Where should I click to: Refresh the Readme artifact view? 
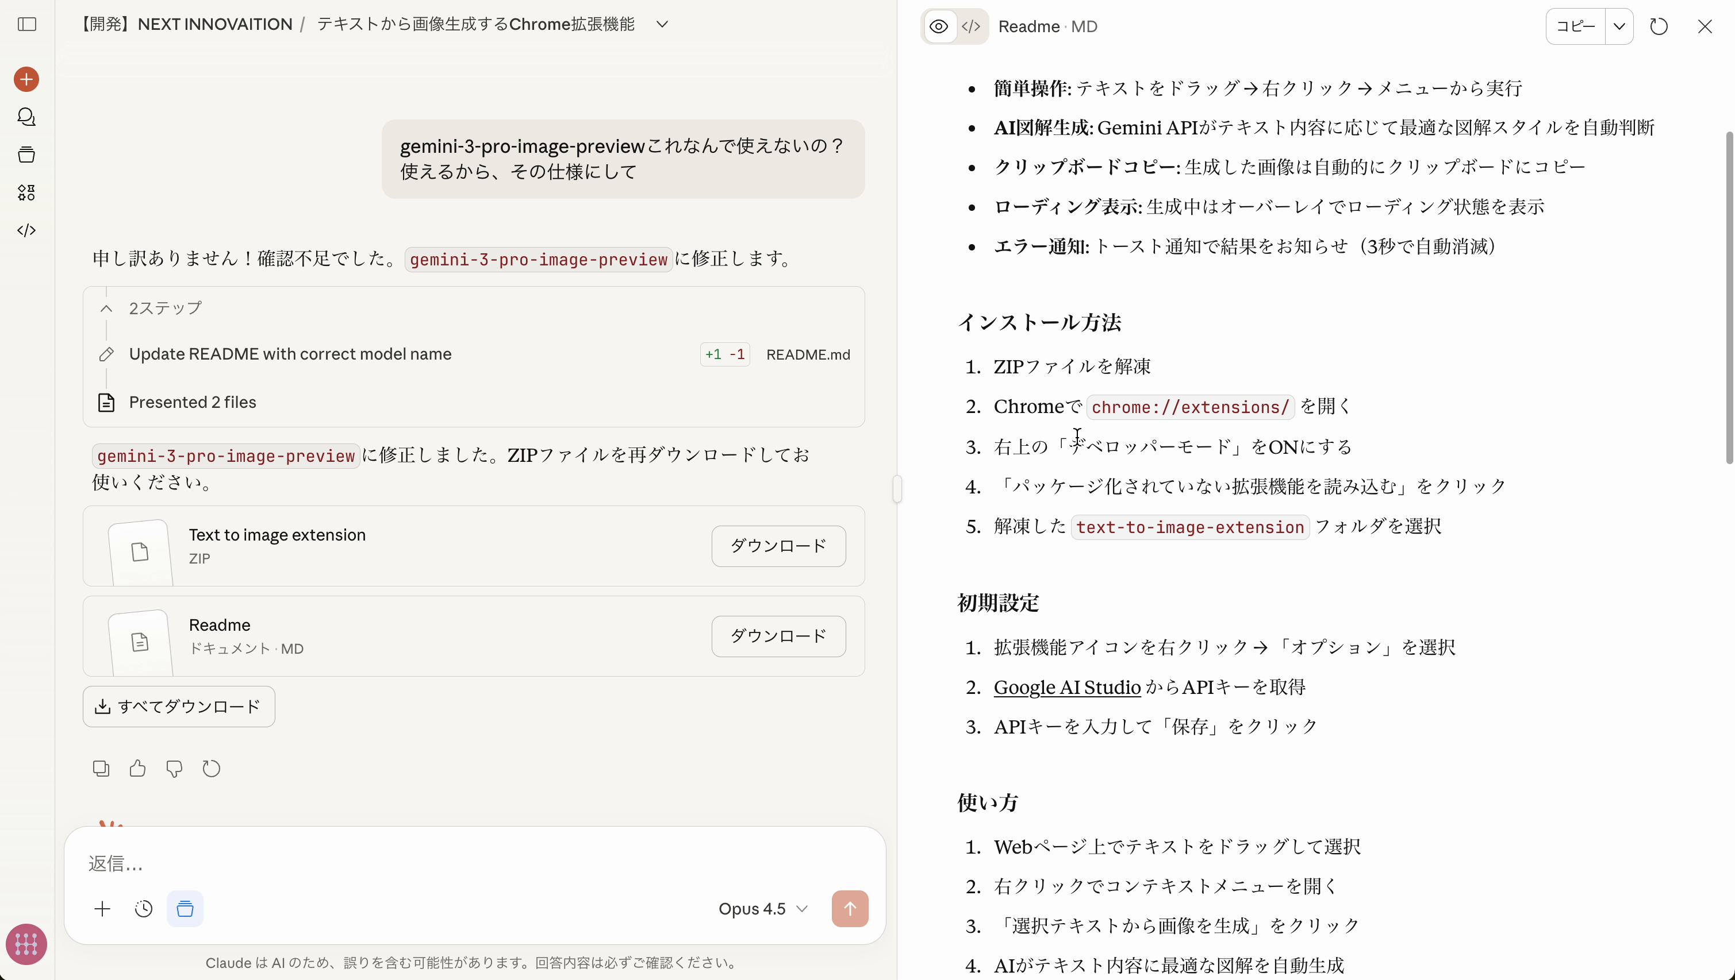[1659, 26]
